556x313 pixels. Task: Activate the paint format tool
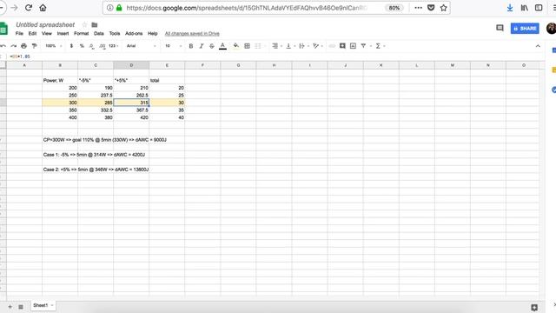[35, 46]
